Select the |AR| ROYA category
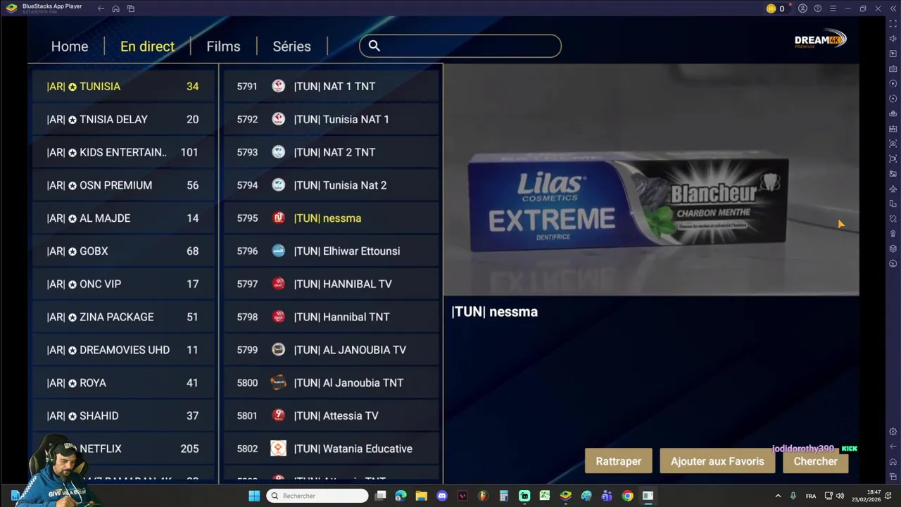 [123, 382]
